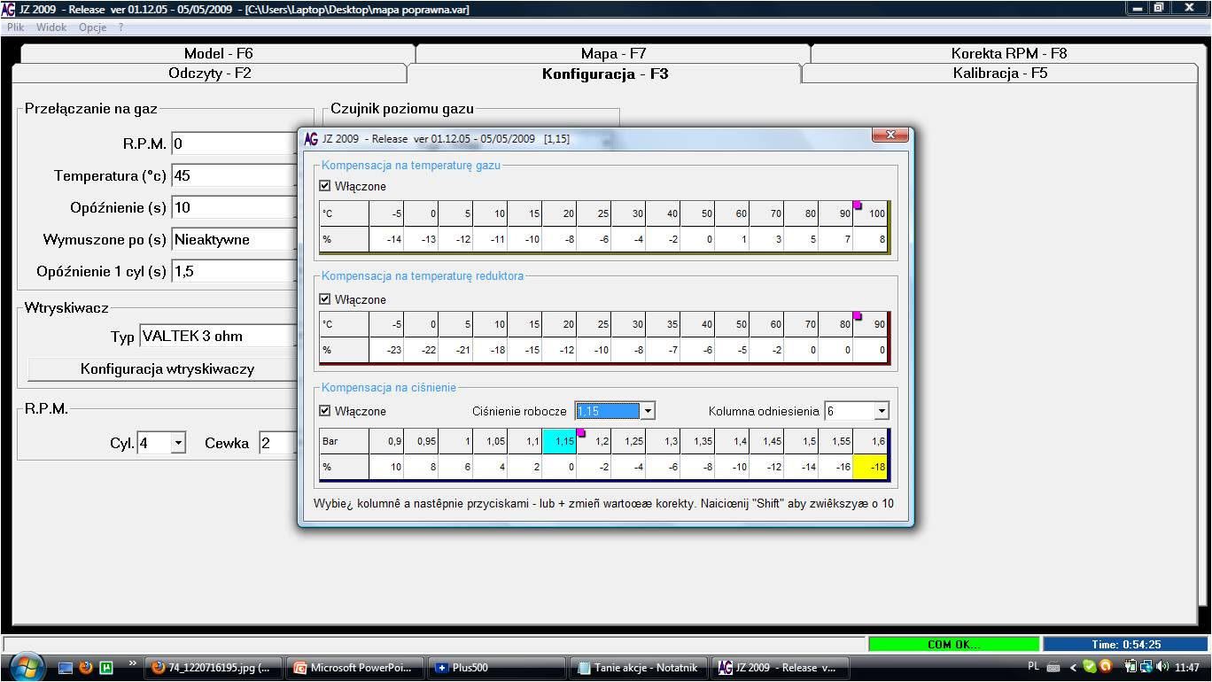Click the volume speaker tray icon
Screen dimensions: 1212x682
pos(1162,668)
